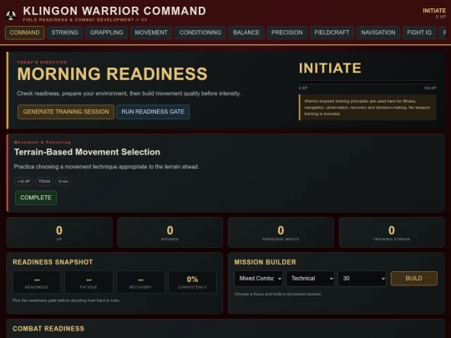Click the KLINGON WARRIOR COMMAND title
451x338 pixels.
coord(114,11)
